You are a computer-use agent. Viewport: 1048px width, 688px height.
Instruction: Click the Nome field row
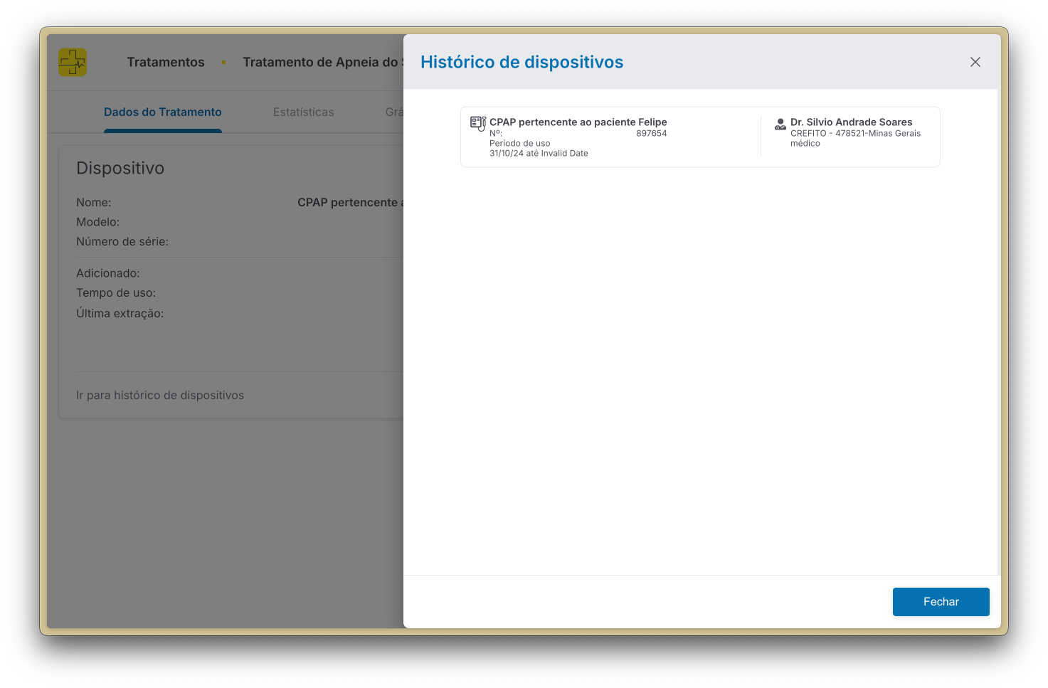coord(93,202)
